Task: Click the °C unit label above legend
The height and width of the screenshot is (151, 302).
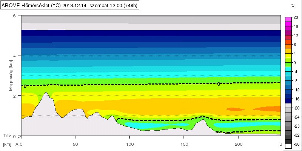Action: (x=292, y=5)
